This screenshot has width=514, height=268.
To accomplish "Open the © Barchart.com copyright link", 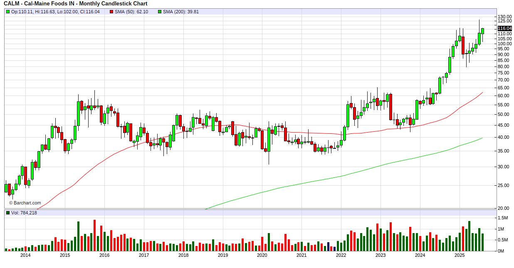I will (x=25, y=203).
